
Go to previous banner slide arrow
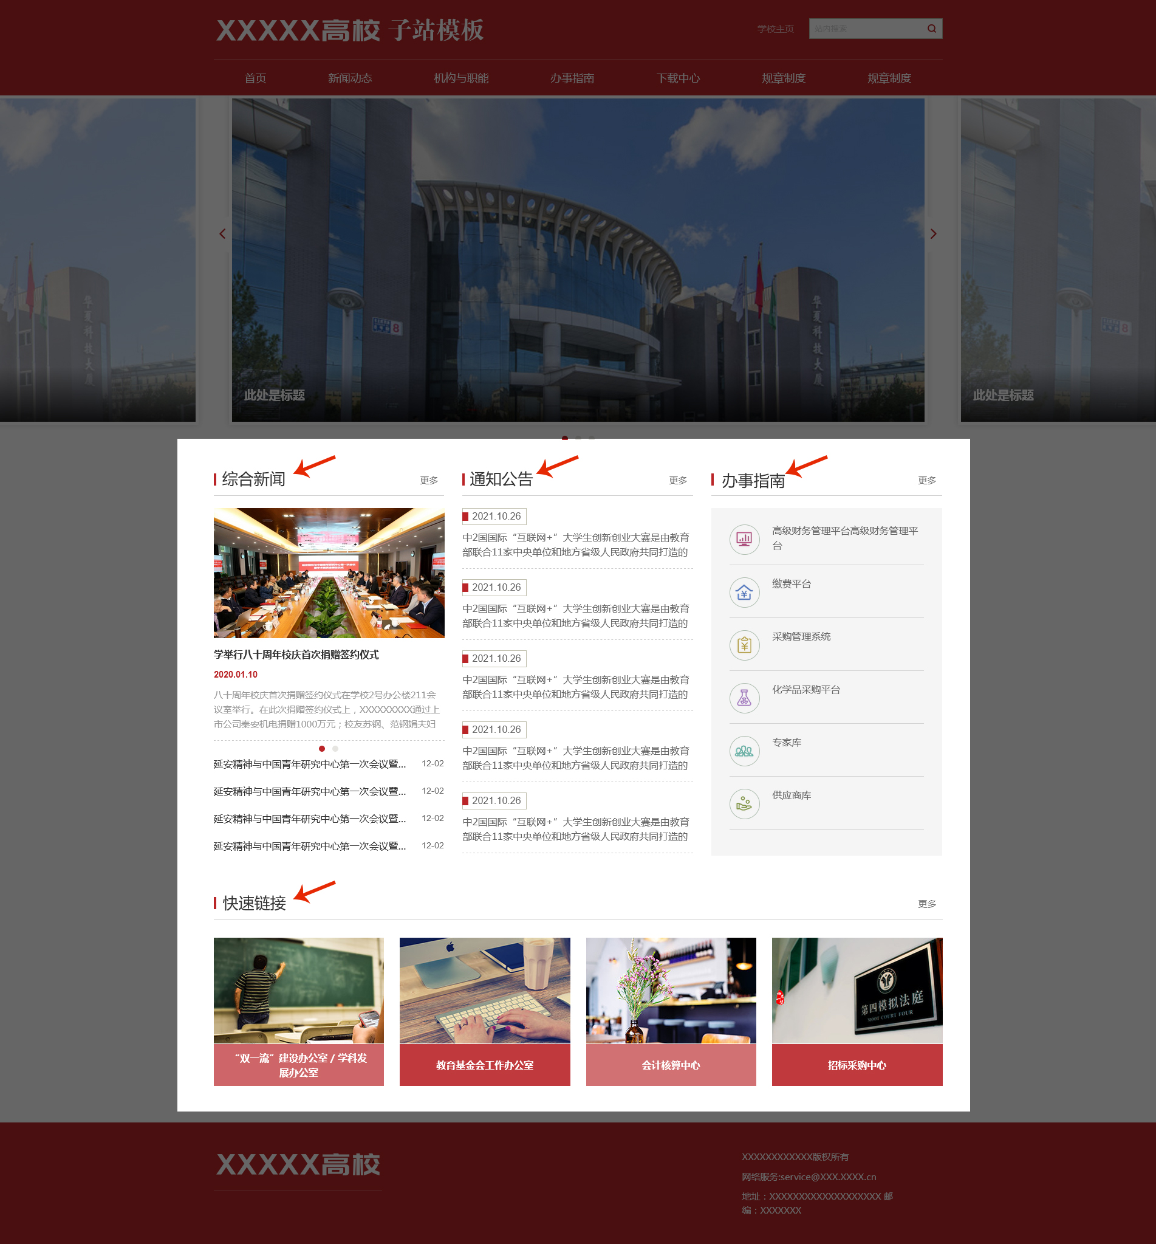[x=222, y=234]
